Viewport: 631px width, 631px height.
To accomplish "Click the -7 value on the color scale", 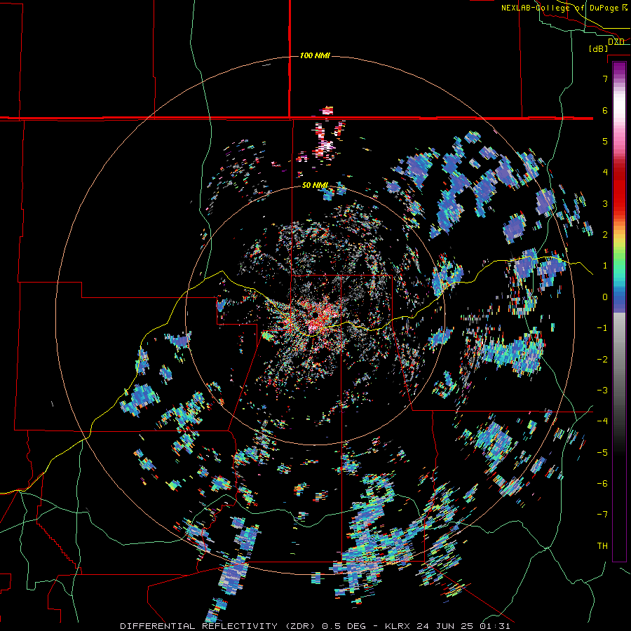I will (602, 515).
